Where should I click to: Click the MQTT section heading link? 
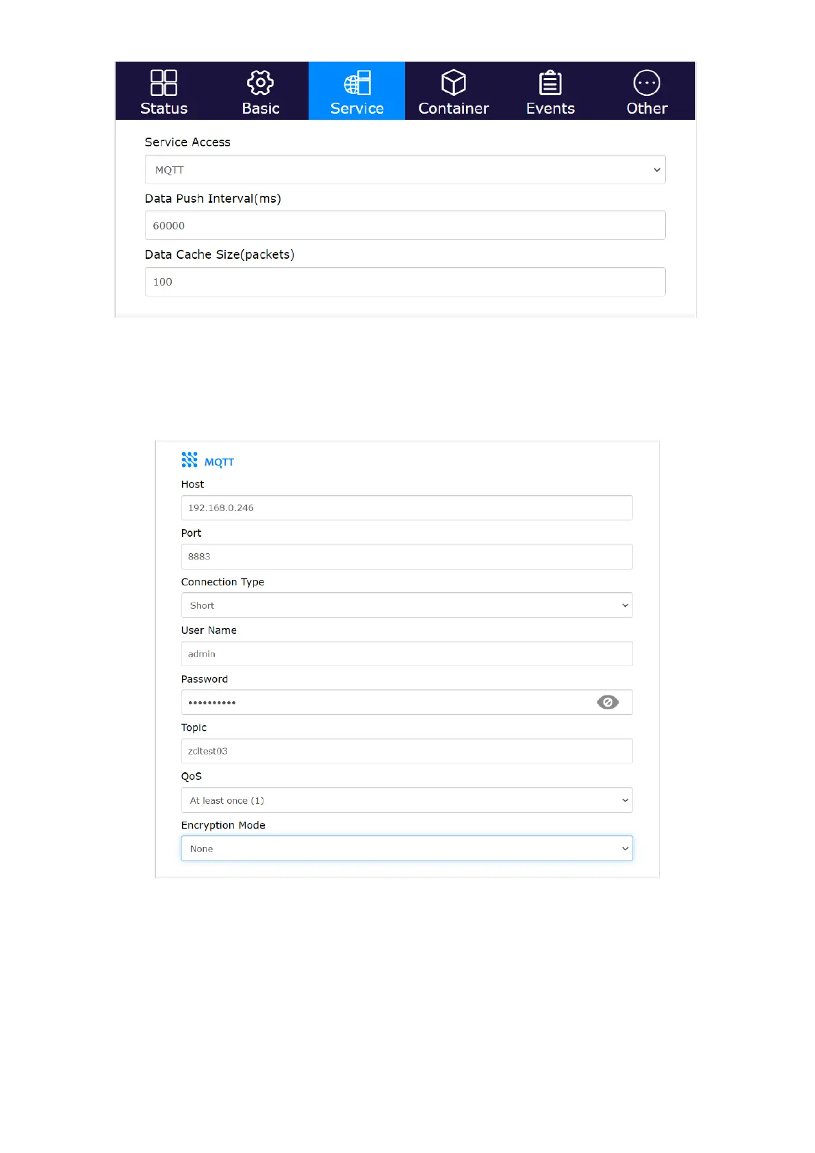click(x=219, y=462)
